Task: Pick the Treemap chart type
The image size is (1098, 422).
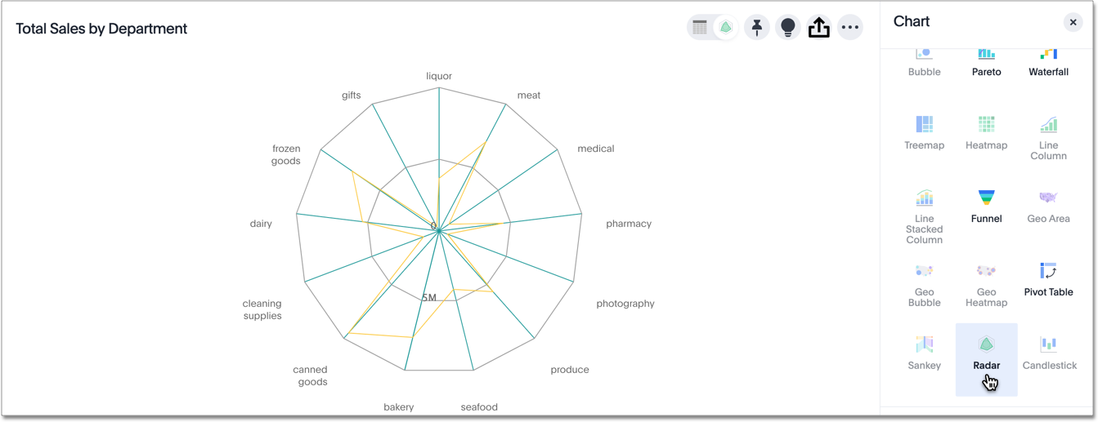Action: (x=924, y=133)
